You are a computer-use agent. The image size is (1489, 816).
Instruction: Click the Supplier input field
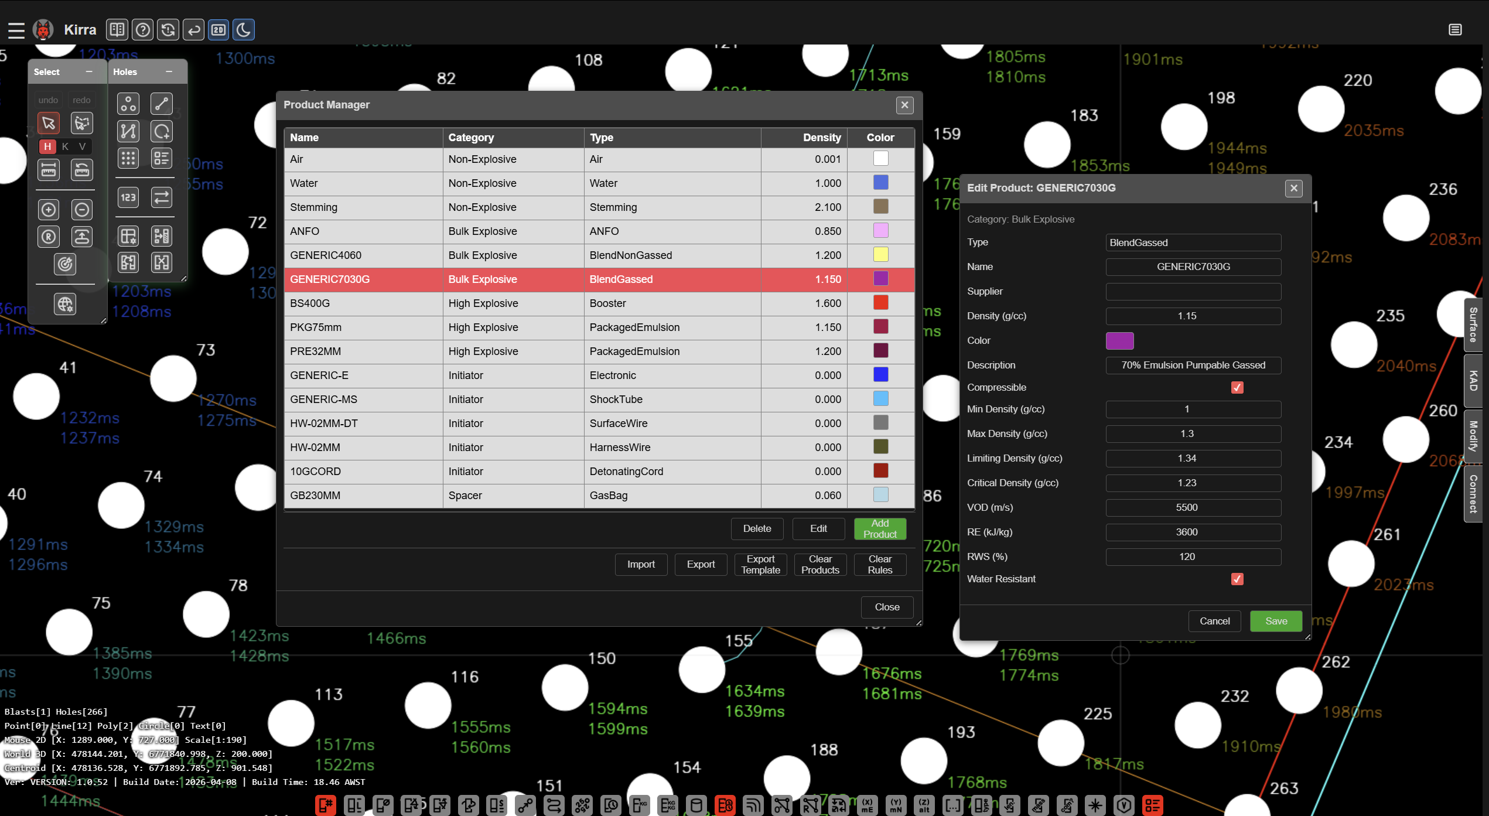(1193, 292)
